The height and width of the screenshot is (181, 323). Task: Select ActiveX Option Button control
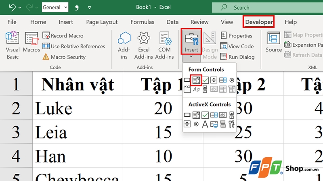(196, 124)
